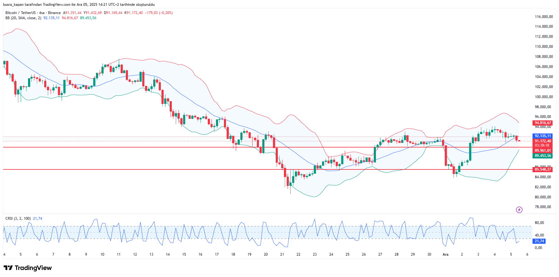
Task: Click the "Ara" month label on time axis
Action: click(445, 254)
